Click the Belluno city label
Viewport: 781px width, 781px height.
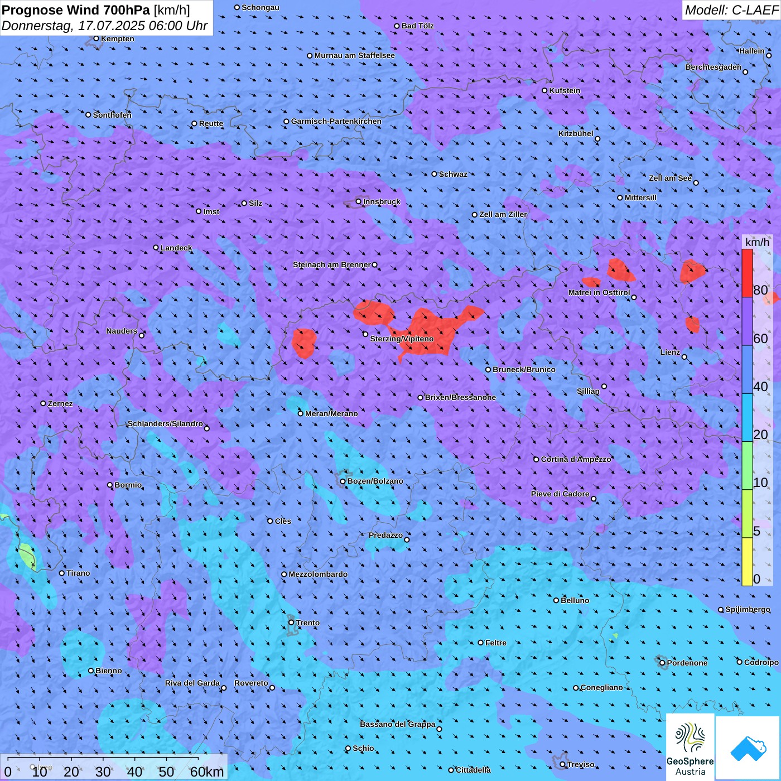[x=575, y=600]
